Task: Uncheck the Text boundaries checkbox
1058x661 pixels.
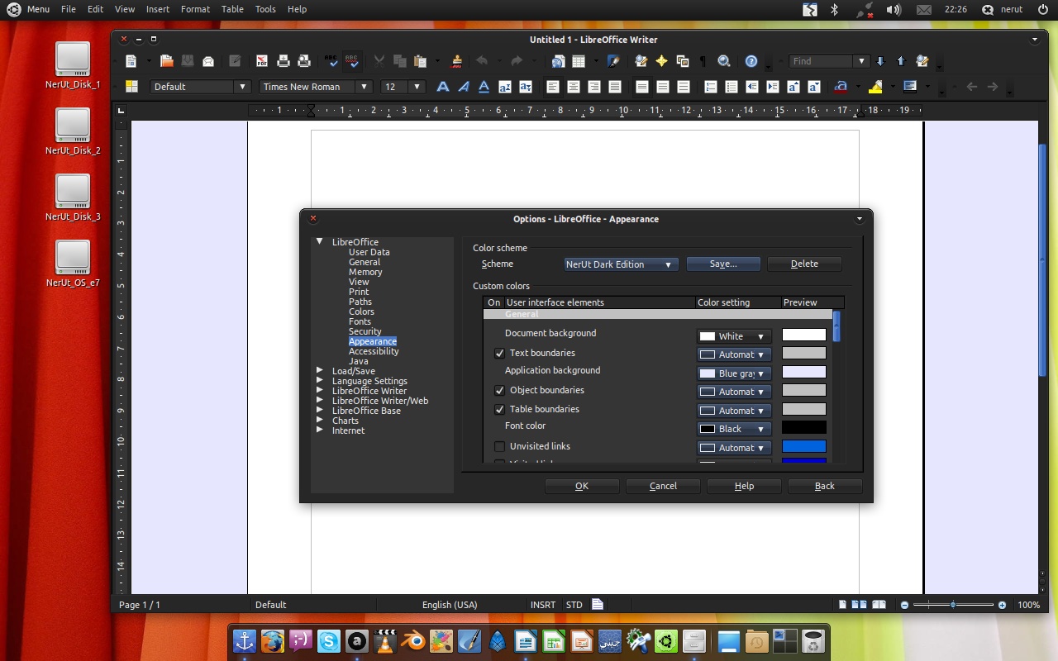Action: coord(499,353)
